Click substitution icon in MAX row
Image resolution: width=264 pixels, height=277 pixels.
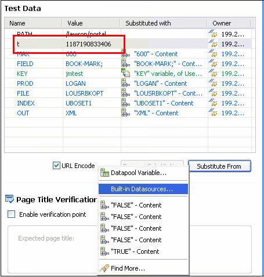(x=126, y=54)
